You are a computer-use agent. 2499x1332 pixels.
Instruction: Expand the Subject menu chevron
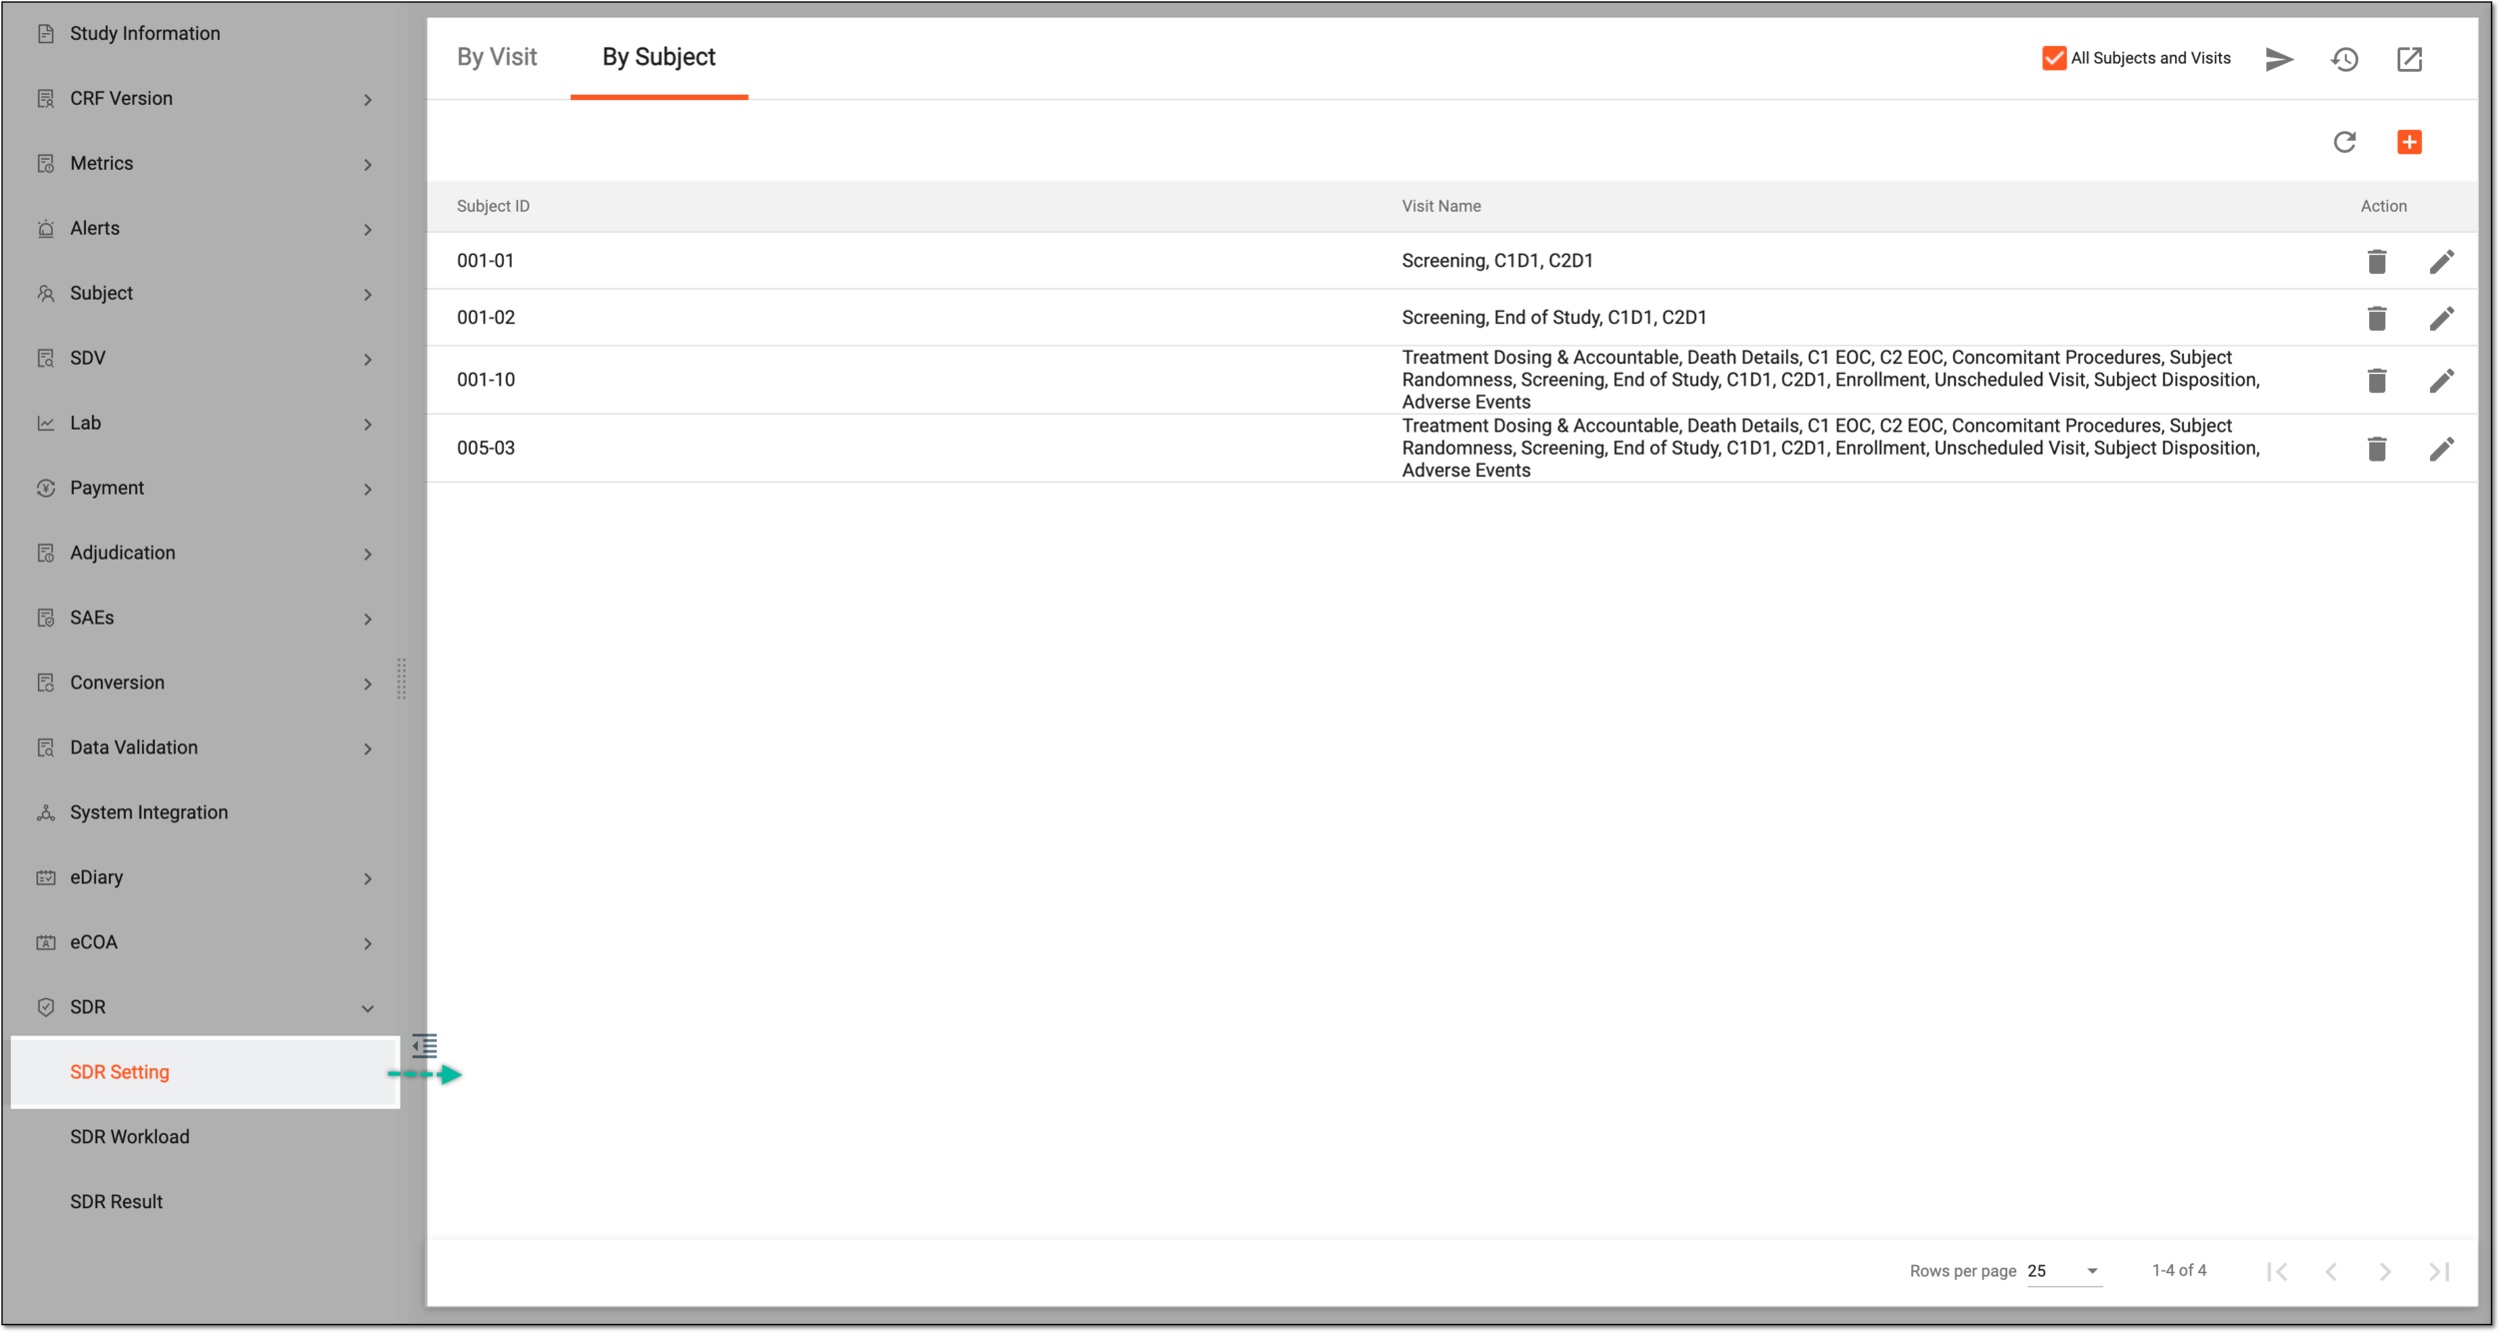[x=368, y=294]
